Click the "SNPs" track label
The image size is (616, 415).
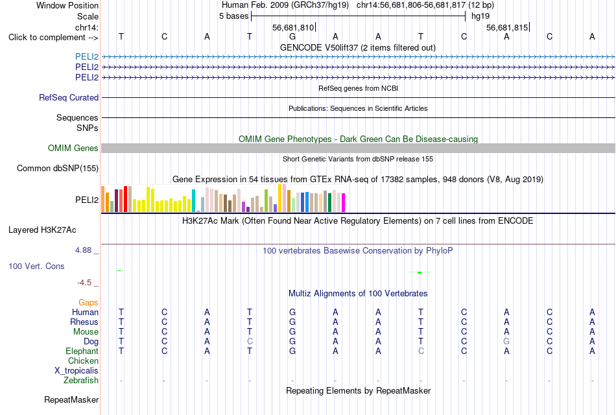point(88,128)
